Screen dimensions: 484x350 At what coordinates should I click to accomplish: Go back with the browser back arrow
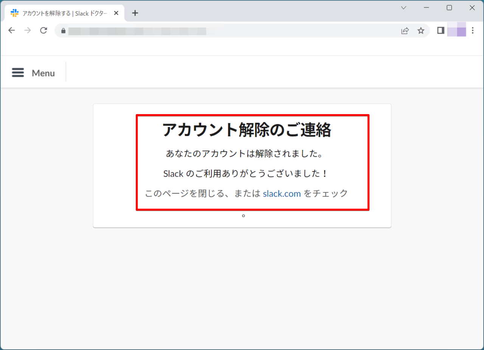coord(12,31)
